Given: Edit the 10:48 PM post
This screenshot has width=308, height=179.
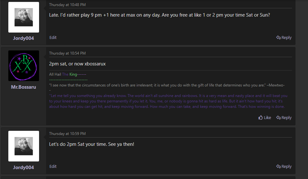Looking at the screenshot, I should (x=53, y=38).
